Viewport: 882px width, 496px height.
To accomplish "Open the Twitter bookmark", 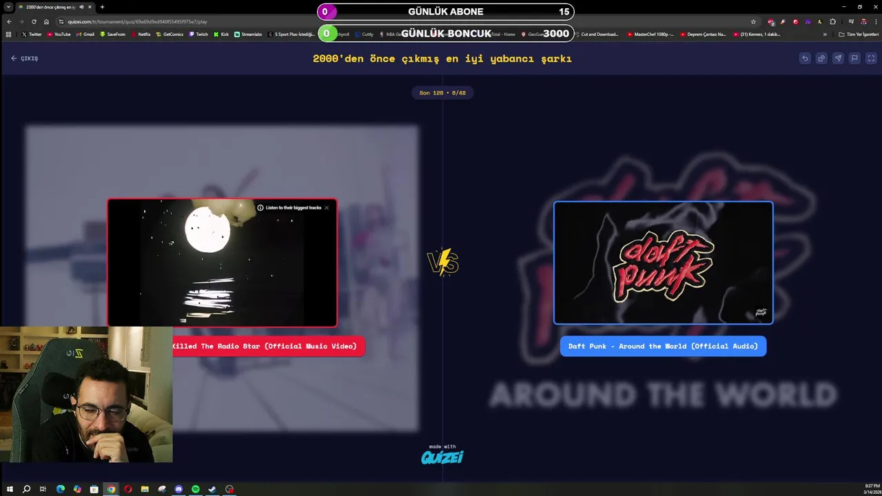I will point(32,34).
